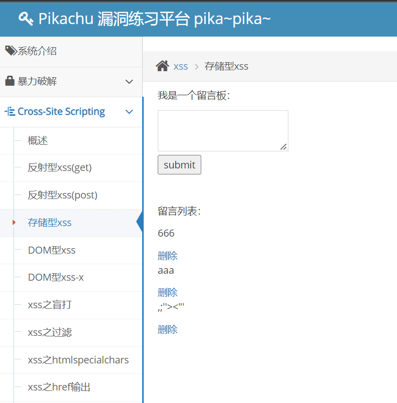Open the 系统介绍 menu item
The height and width of the screenshot is (403, 397).
tap(71, 52)
